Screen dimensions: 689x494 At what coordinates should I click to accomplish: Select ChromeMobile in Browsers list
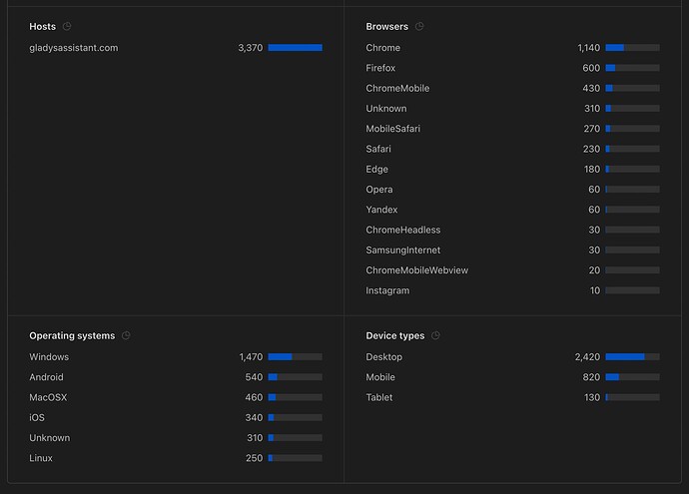397,88
